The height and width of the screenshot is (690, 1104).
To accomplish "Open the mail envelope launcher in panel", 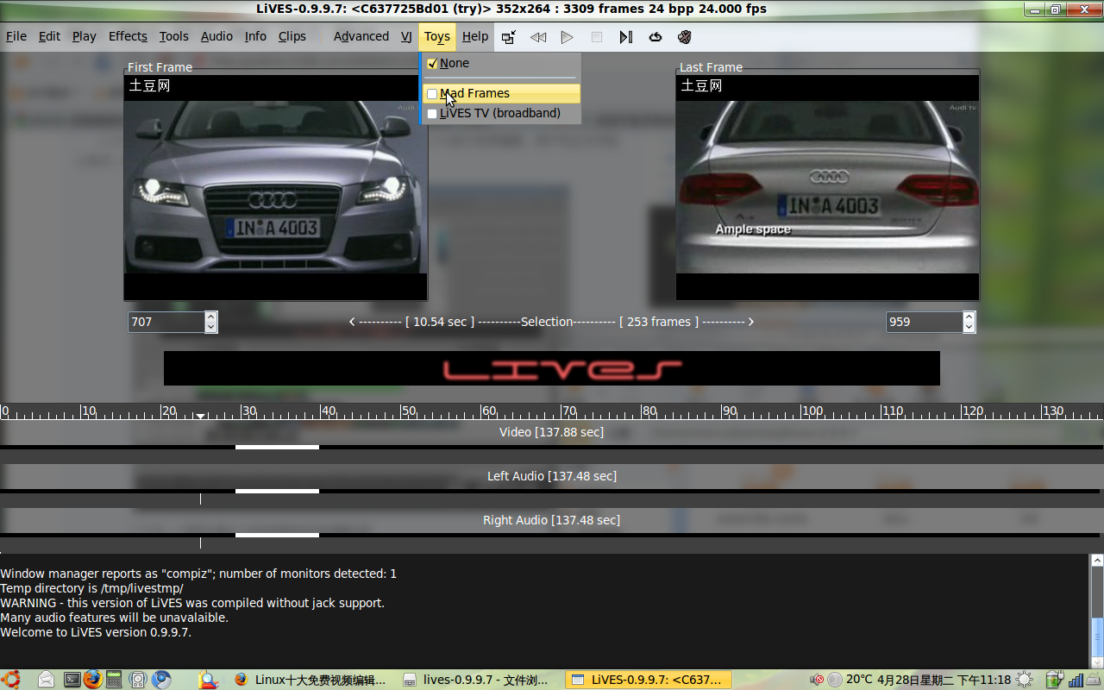I will tap(47, 680).
